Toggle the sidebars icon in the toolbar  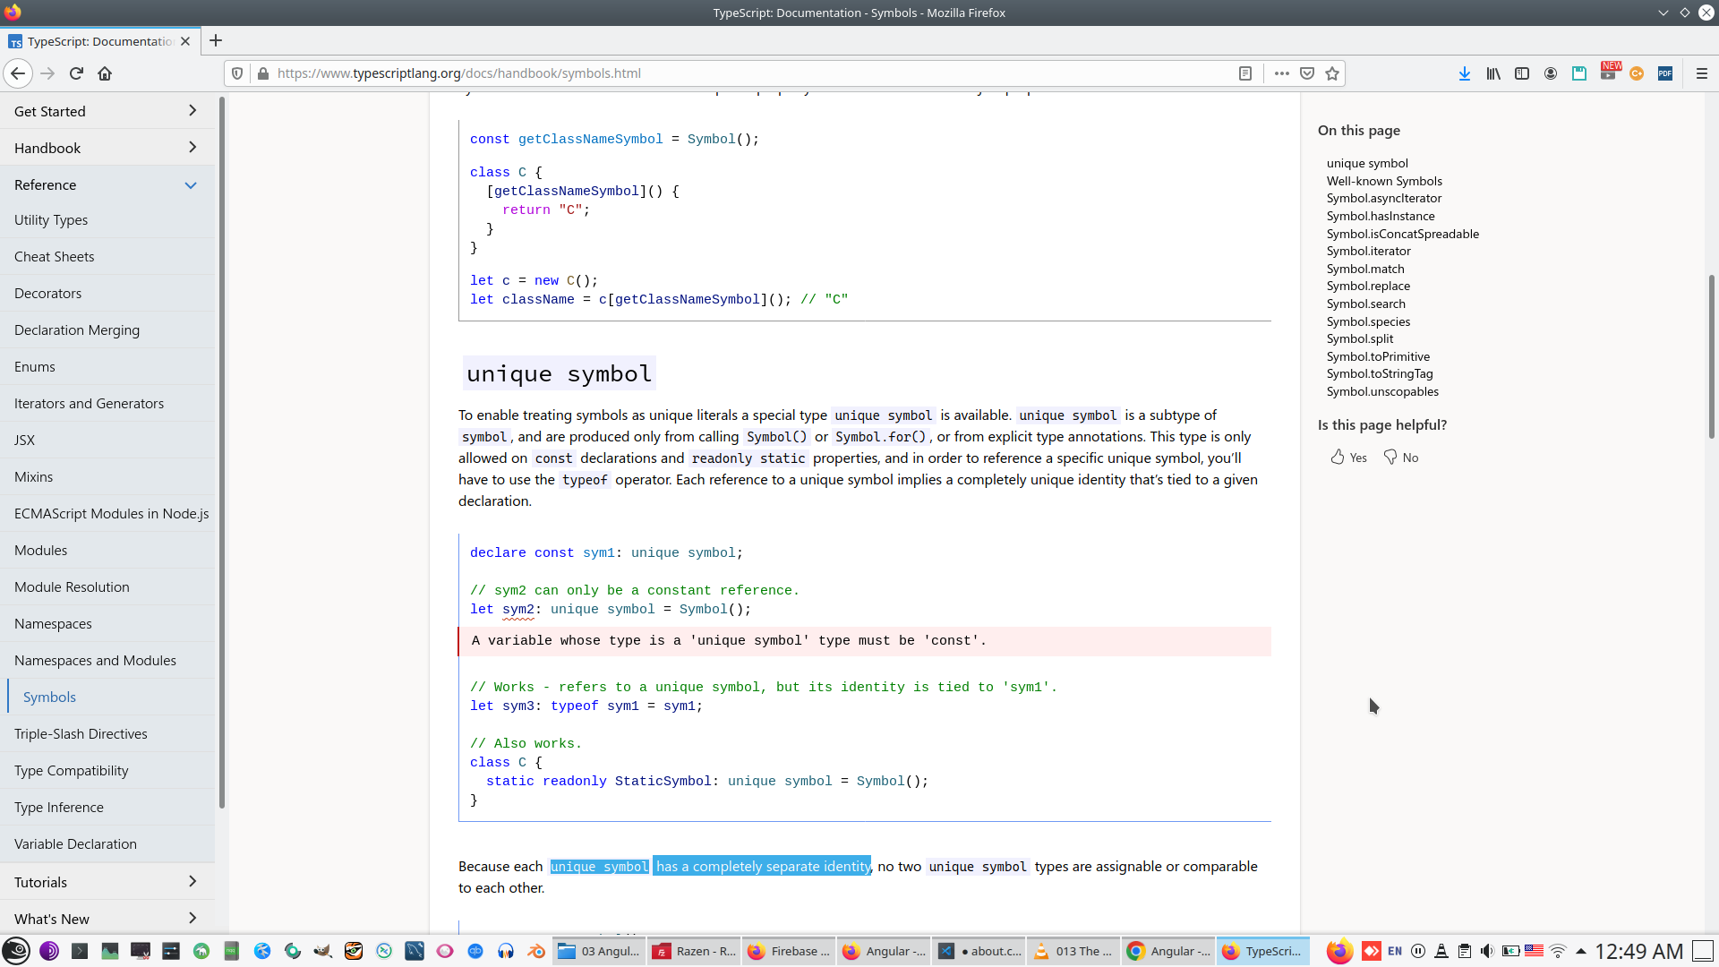[1522, 73]
